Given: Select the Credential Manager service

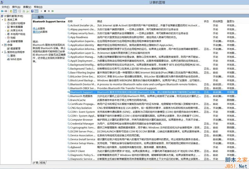Looking at the screenshot, I should (152, 124).
